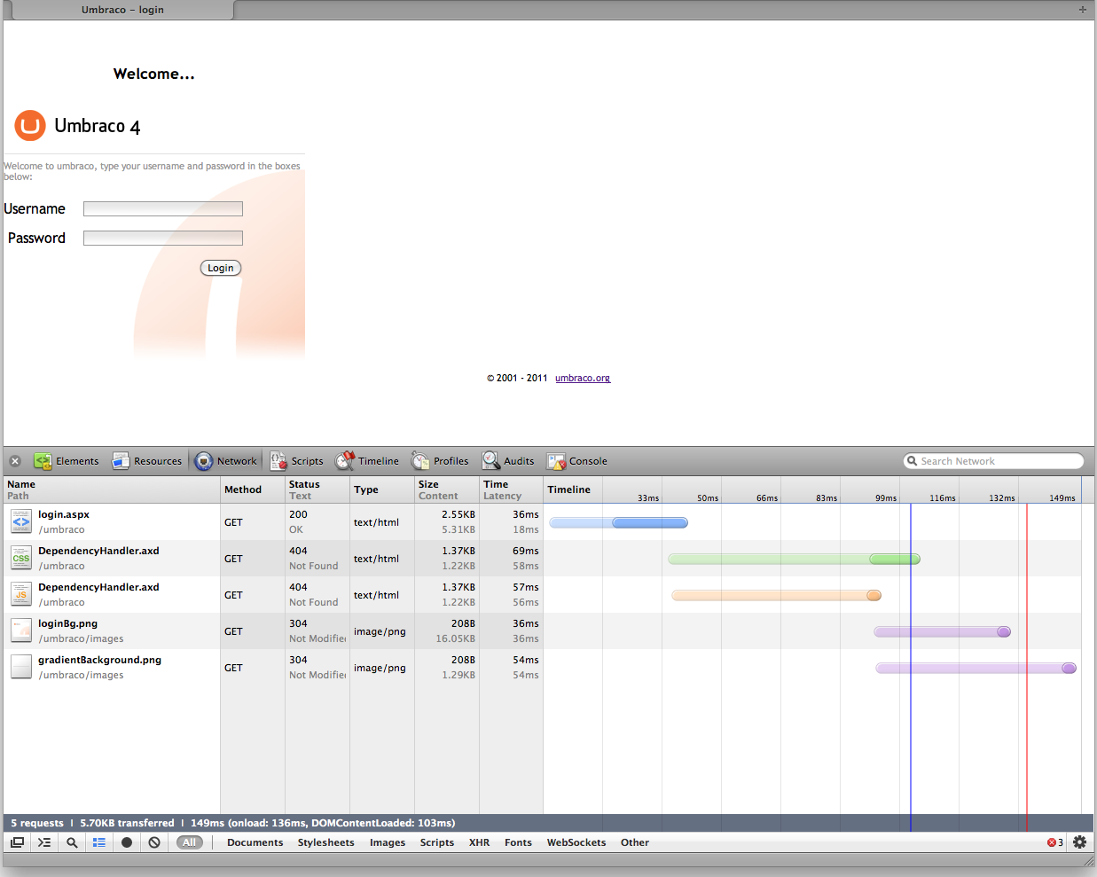
Task: Filter network by Images
Action: pos(388,842)
